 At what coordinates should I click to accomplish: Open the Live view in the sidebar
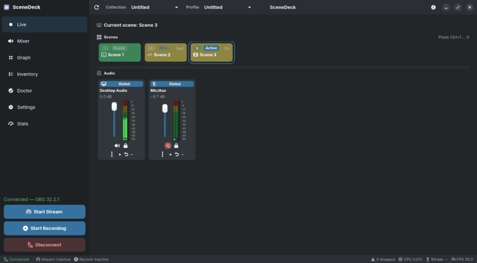pos(44,24)
